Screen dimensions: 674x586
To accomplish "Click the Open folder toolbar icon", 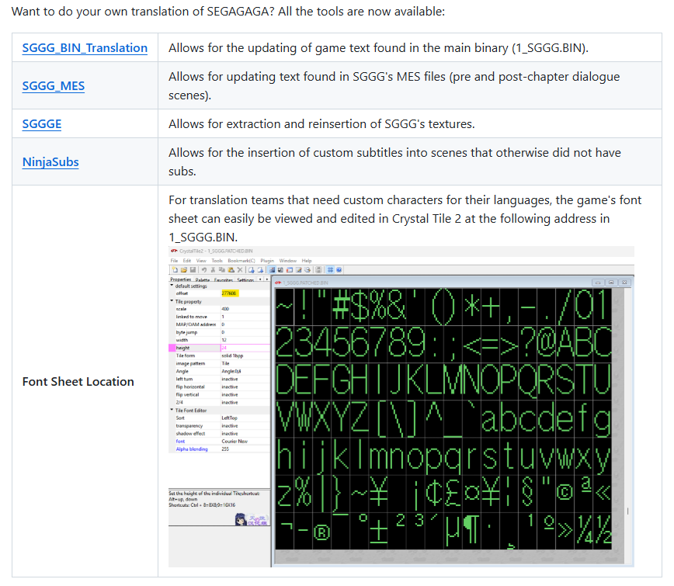I will pyautogui.click(x=184, y=270).
